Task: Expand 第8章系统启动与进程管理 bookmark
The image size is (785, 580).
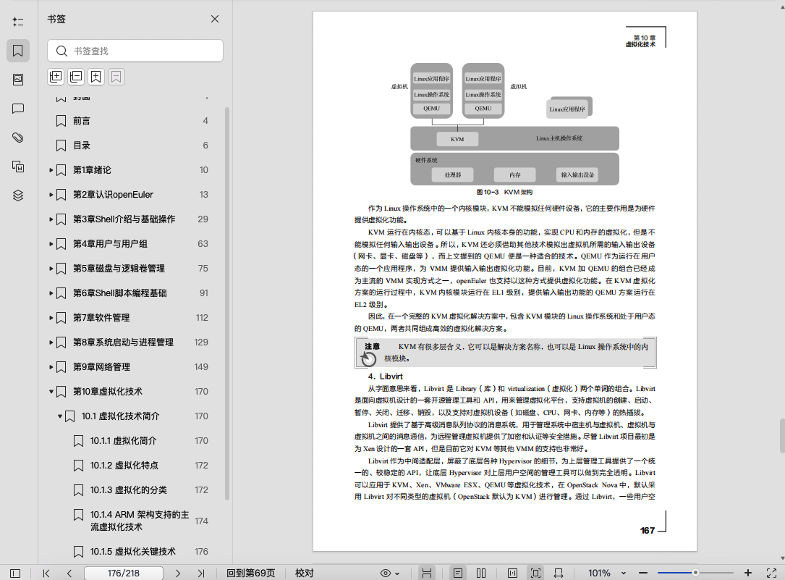Action: 51,342
